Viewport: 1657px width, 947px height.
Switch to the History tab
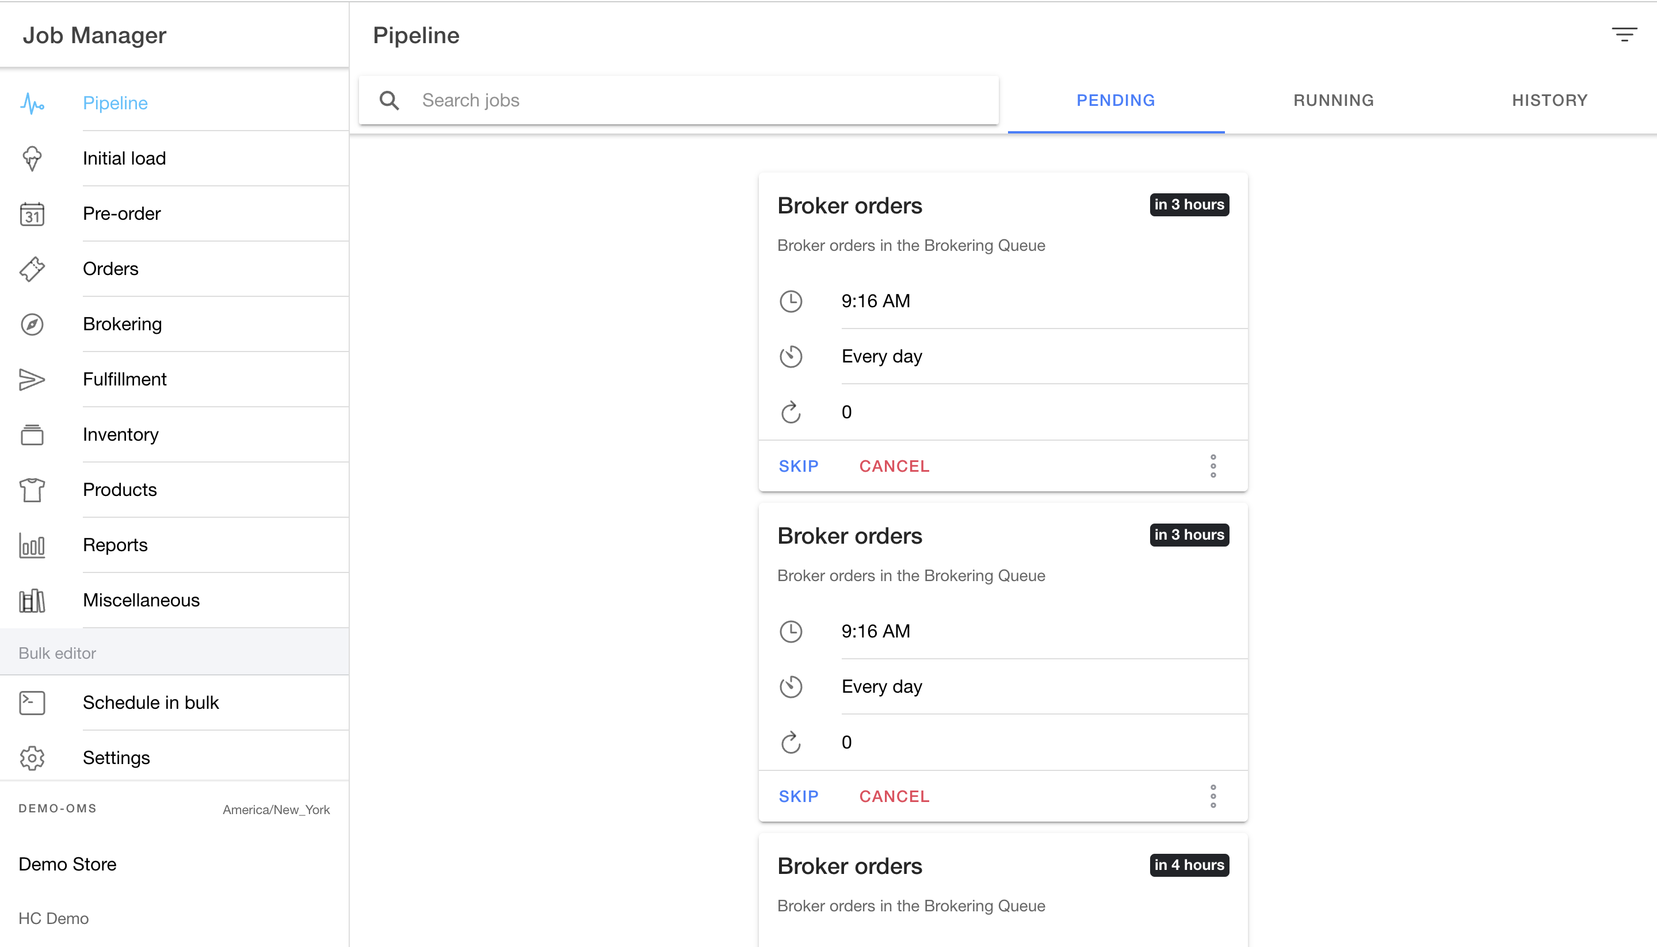coord(1549,100)
